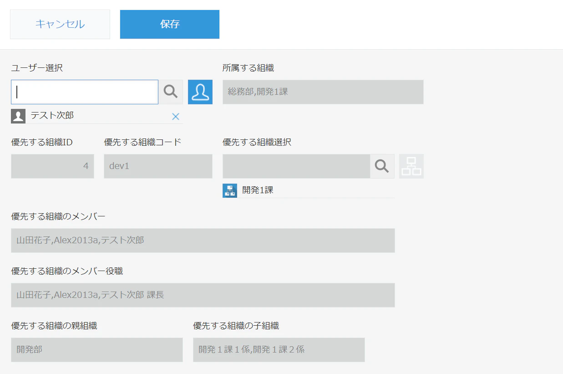Select the user name テスト次郎

[x=52, y=116]
